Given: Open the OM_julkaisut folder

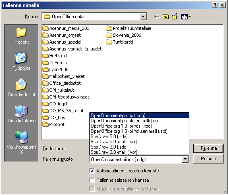Looking at the screenshot, I should click(58, 90).
